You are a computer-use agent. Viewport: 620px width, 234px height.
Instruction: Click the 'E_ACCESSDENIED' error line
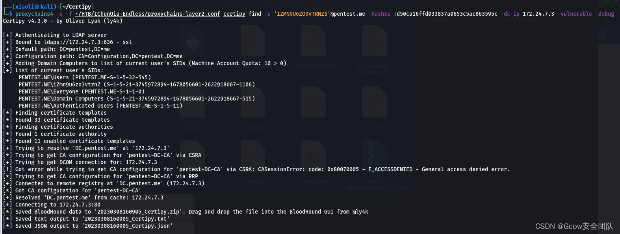point(256,169)
